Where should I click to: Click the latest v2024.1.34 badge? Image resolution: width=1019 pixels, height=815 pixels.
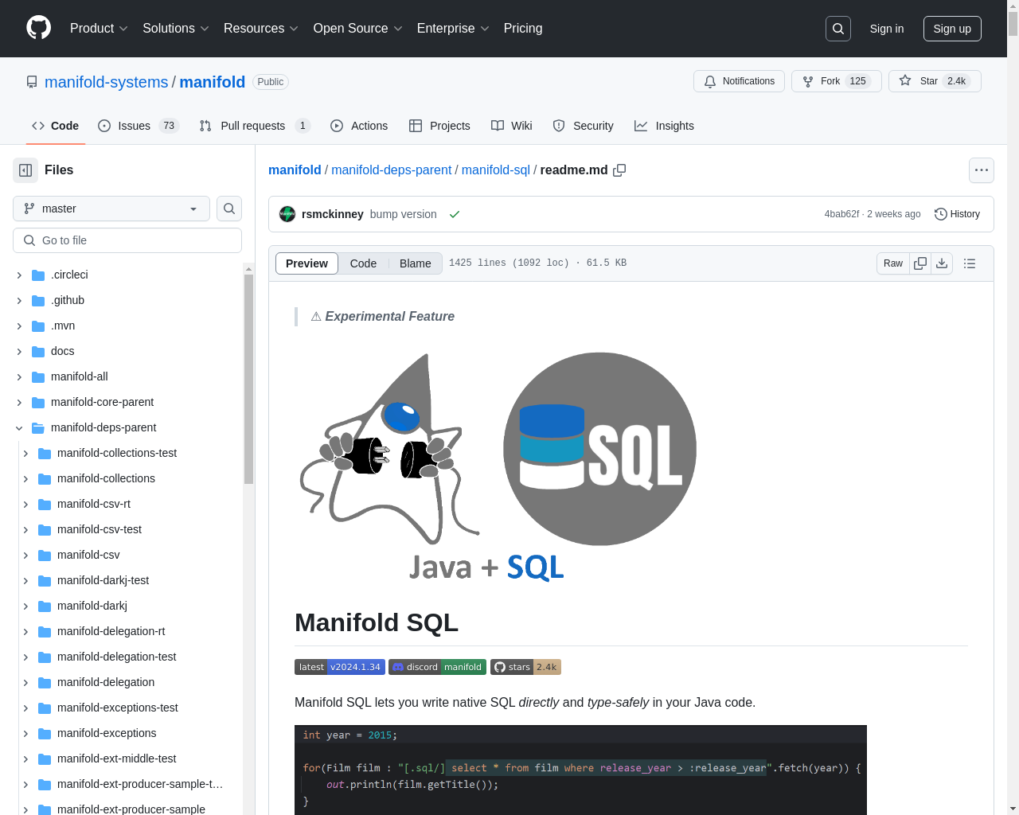(x=340, y=667)
